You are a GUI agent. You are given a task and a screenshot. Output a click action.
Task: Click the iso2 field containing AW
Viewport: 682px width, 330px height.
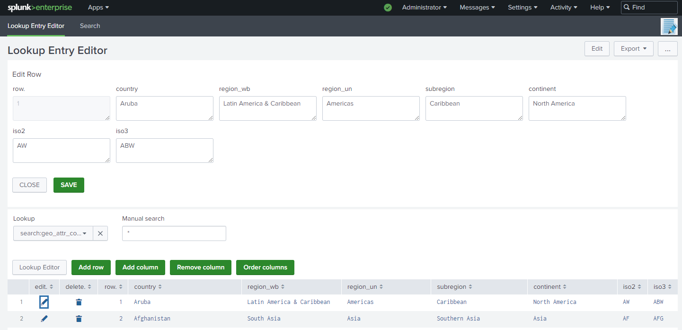tap(62, 151)
